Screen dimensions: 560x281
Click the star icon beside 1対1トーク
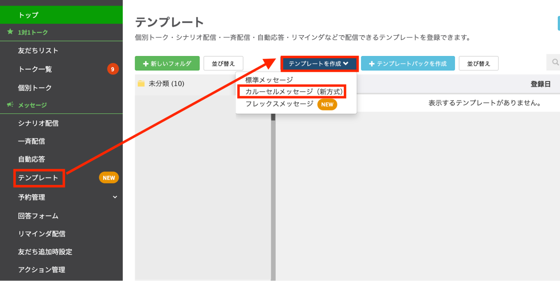(10, 32)
